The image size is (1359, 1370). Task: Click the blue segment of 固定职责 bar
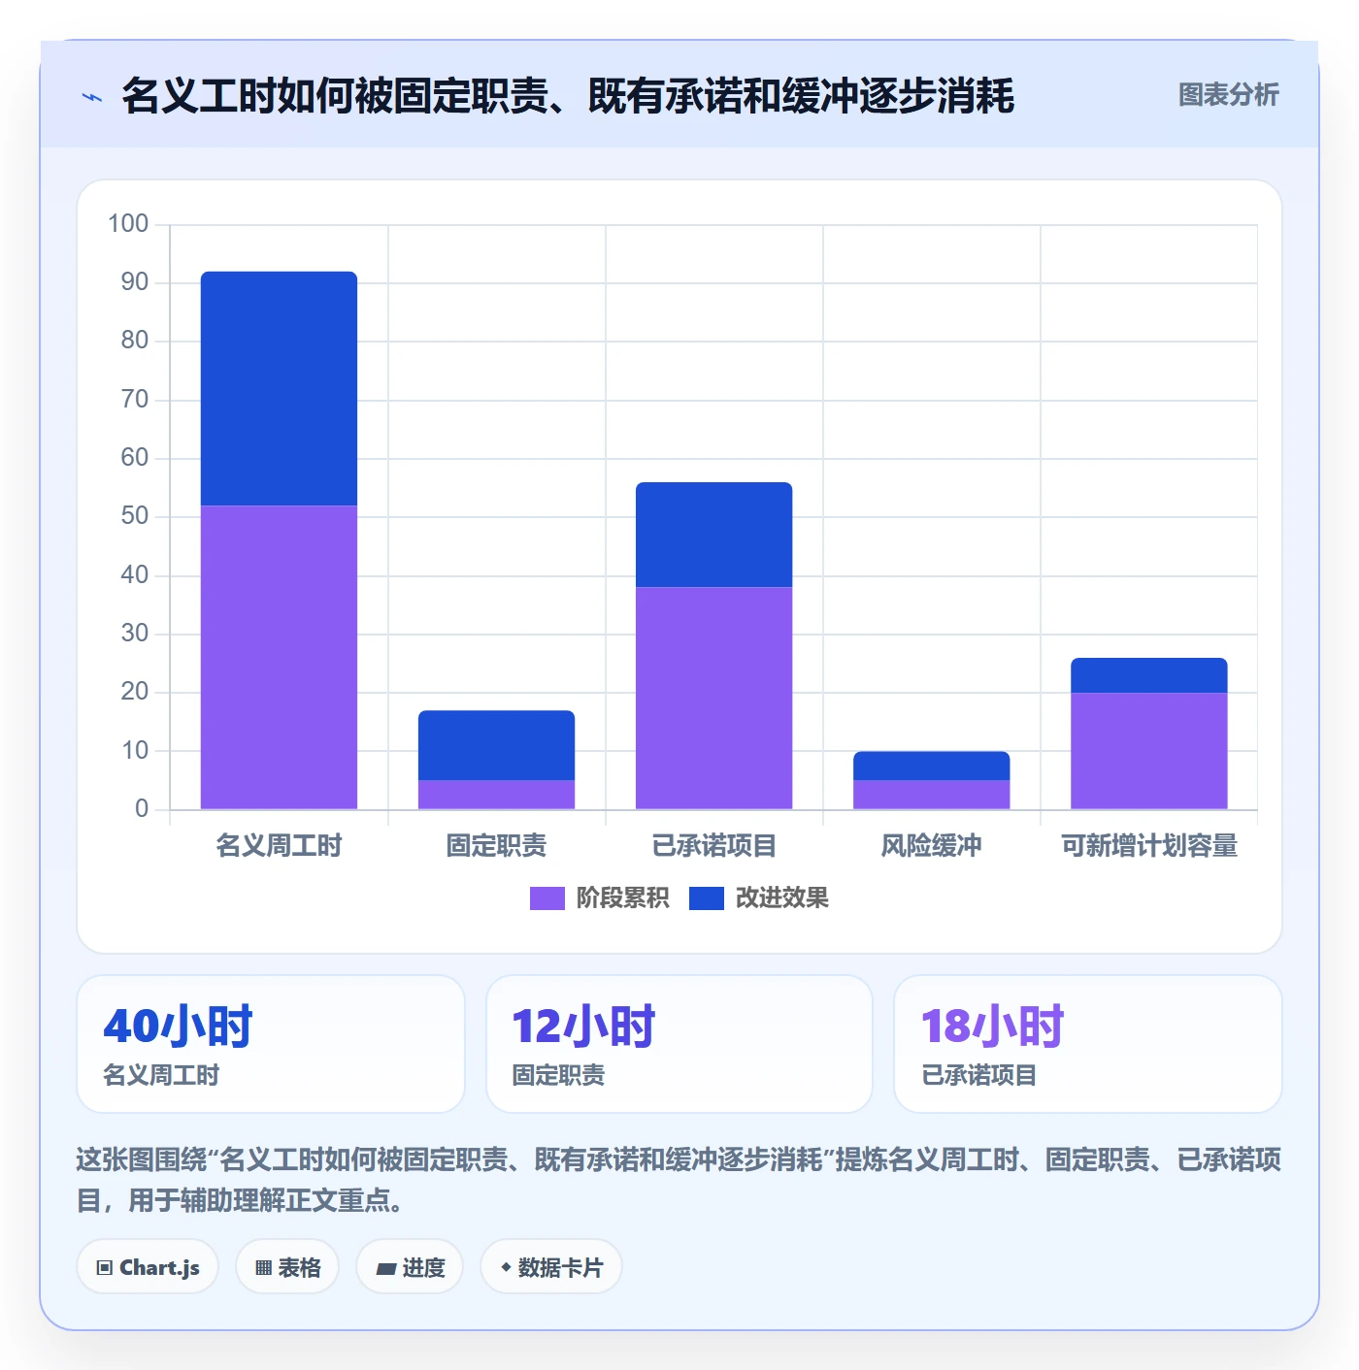496,745
